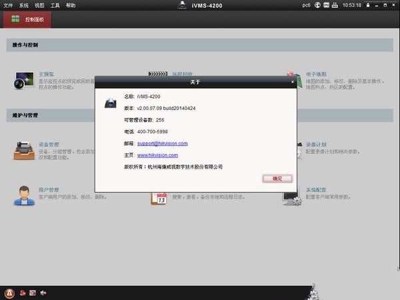The image size is (400, 300).
Task: Click the alarm image pop-up icon in status bar
Action: [x=33, y=293]
